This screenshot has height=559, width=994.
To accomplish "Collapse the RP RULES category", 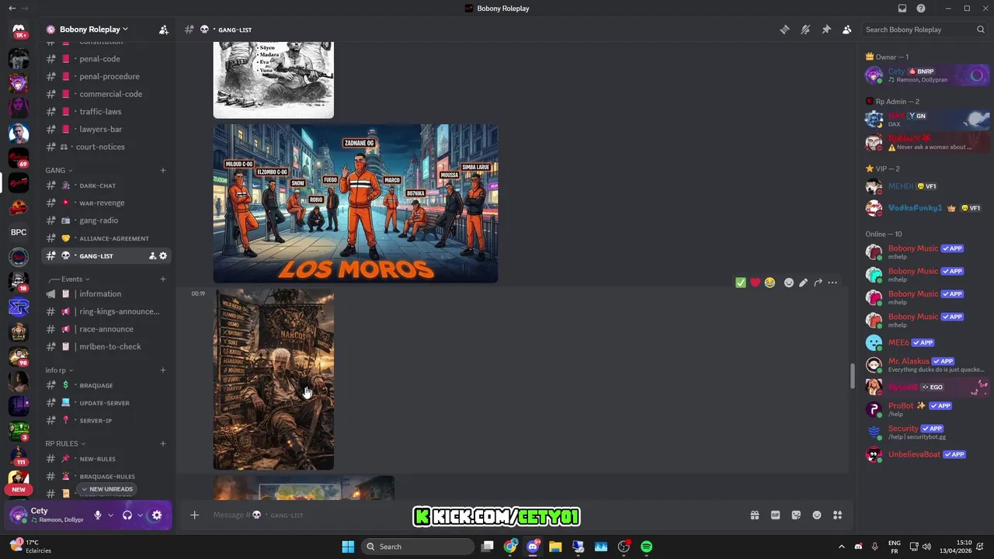I will point(65,443).
